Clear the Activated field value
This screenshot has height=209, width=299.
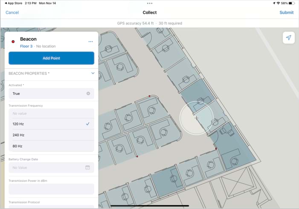coord(88,93)
